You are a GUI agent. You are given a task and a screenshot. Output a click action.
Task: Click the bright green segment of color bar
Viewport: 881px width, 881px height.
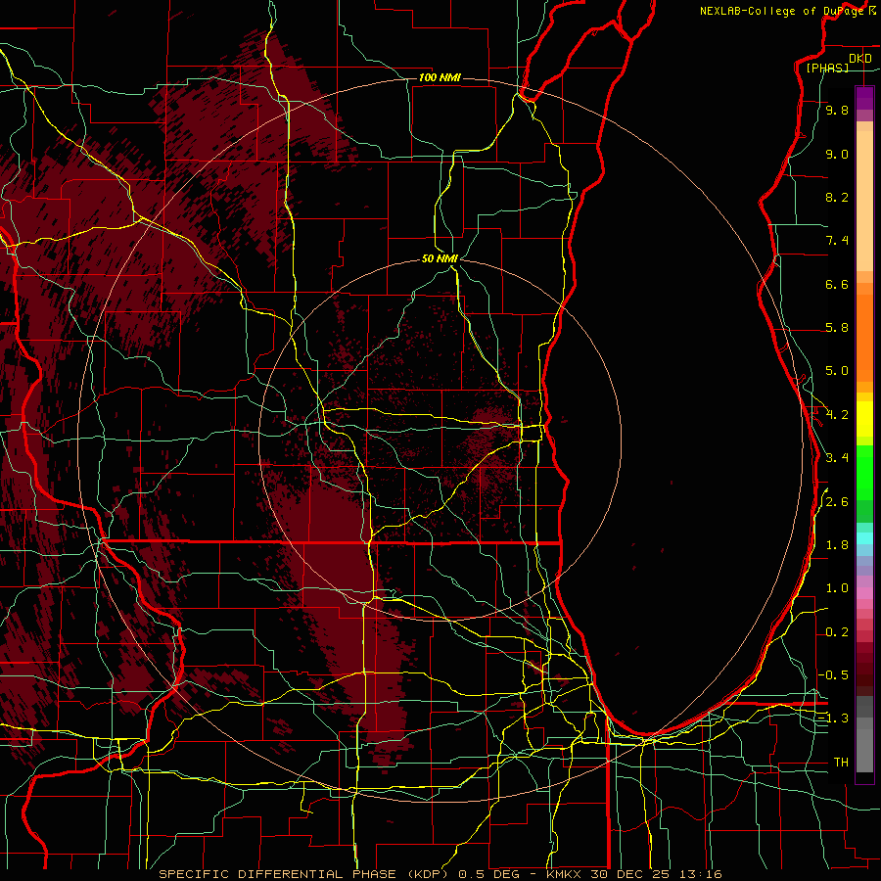coord(864,472)
